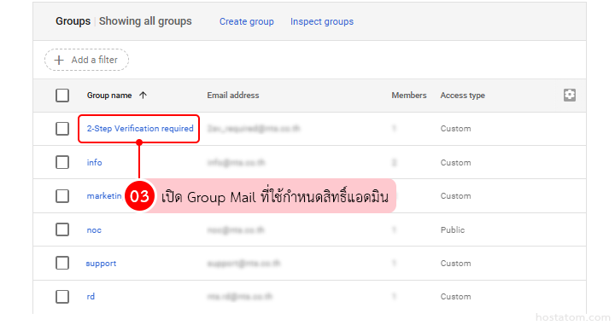615x325 pixels.
Task: Check the marketing group checkbox
Action: [x=62, y=196]
